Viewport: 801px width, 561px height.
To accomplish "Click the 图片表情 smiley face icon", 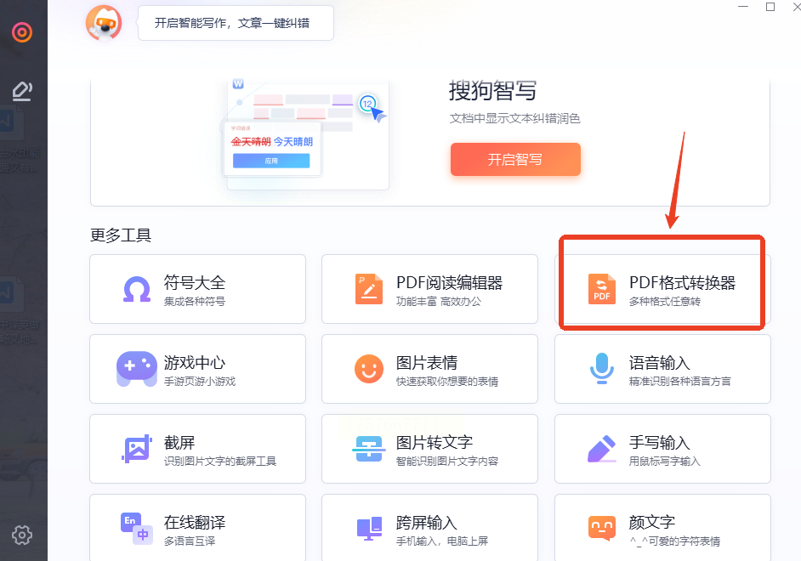I will pos(369,369).
